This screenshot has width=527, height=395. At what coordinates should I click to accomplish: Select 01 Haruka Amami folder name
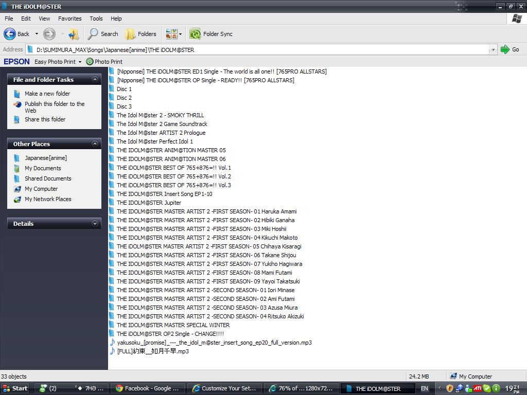click(207, 211)
